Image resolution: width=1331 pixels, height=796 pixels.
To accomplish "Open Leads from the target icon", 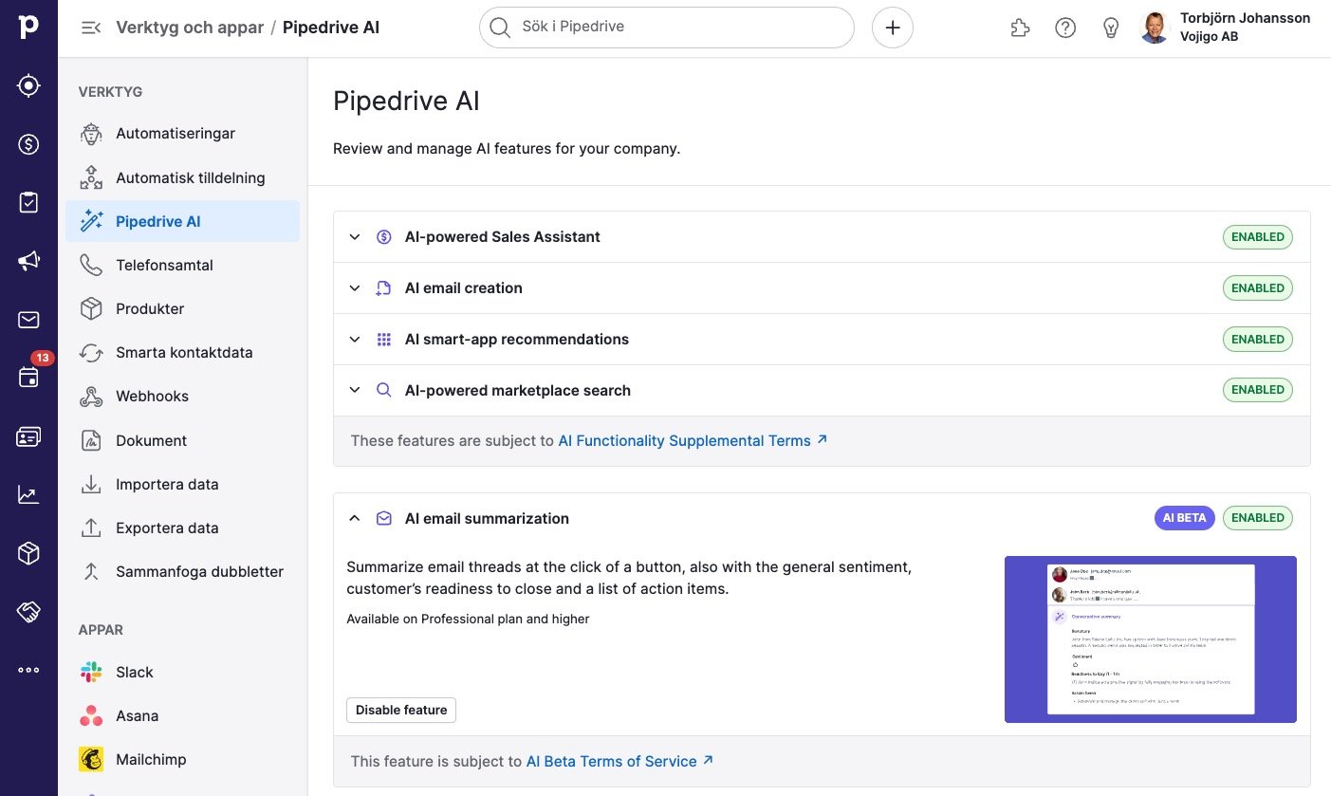I will point(28,86).
